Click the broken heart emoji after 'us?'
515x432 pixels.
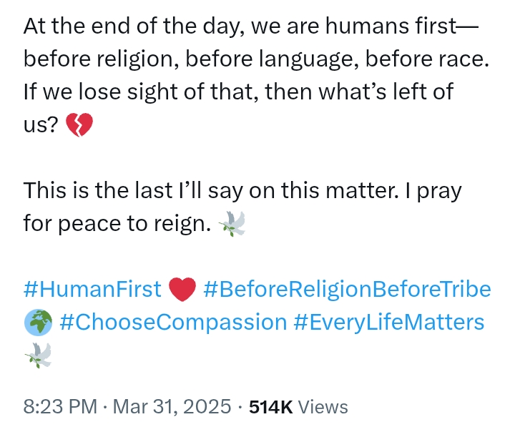pos(79,125)
